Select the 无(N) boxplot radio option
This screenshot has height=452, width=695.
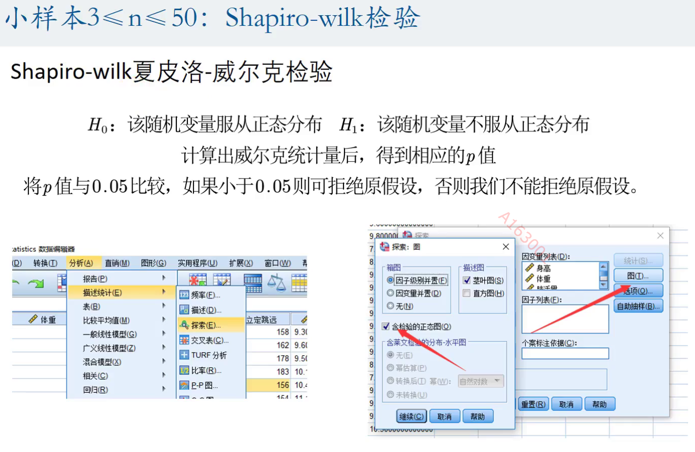click(x=390, y=306)
